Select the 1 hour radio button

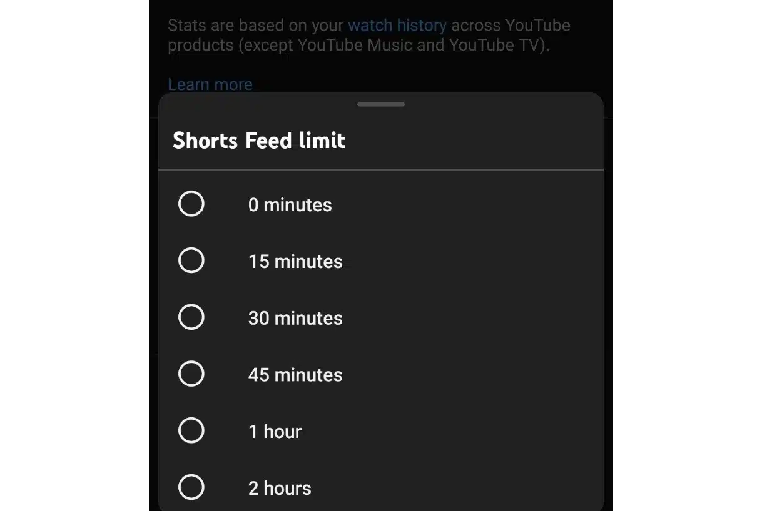(191, 430)
